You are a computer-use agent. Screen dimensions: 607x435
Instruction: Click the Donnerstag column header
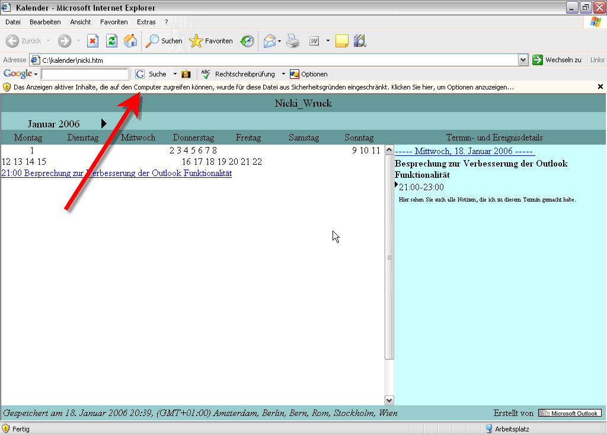click(193, 137)
